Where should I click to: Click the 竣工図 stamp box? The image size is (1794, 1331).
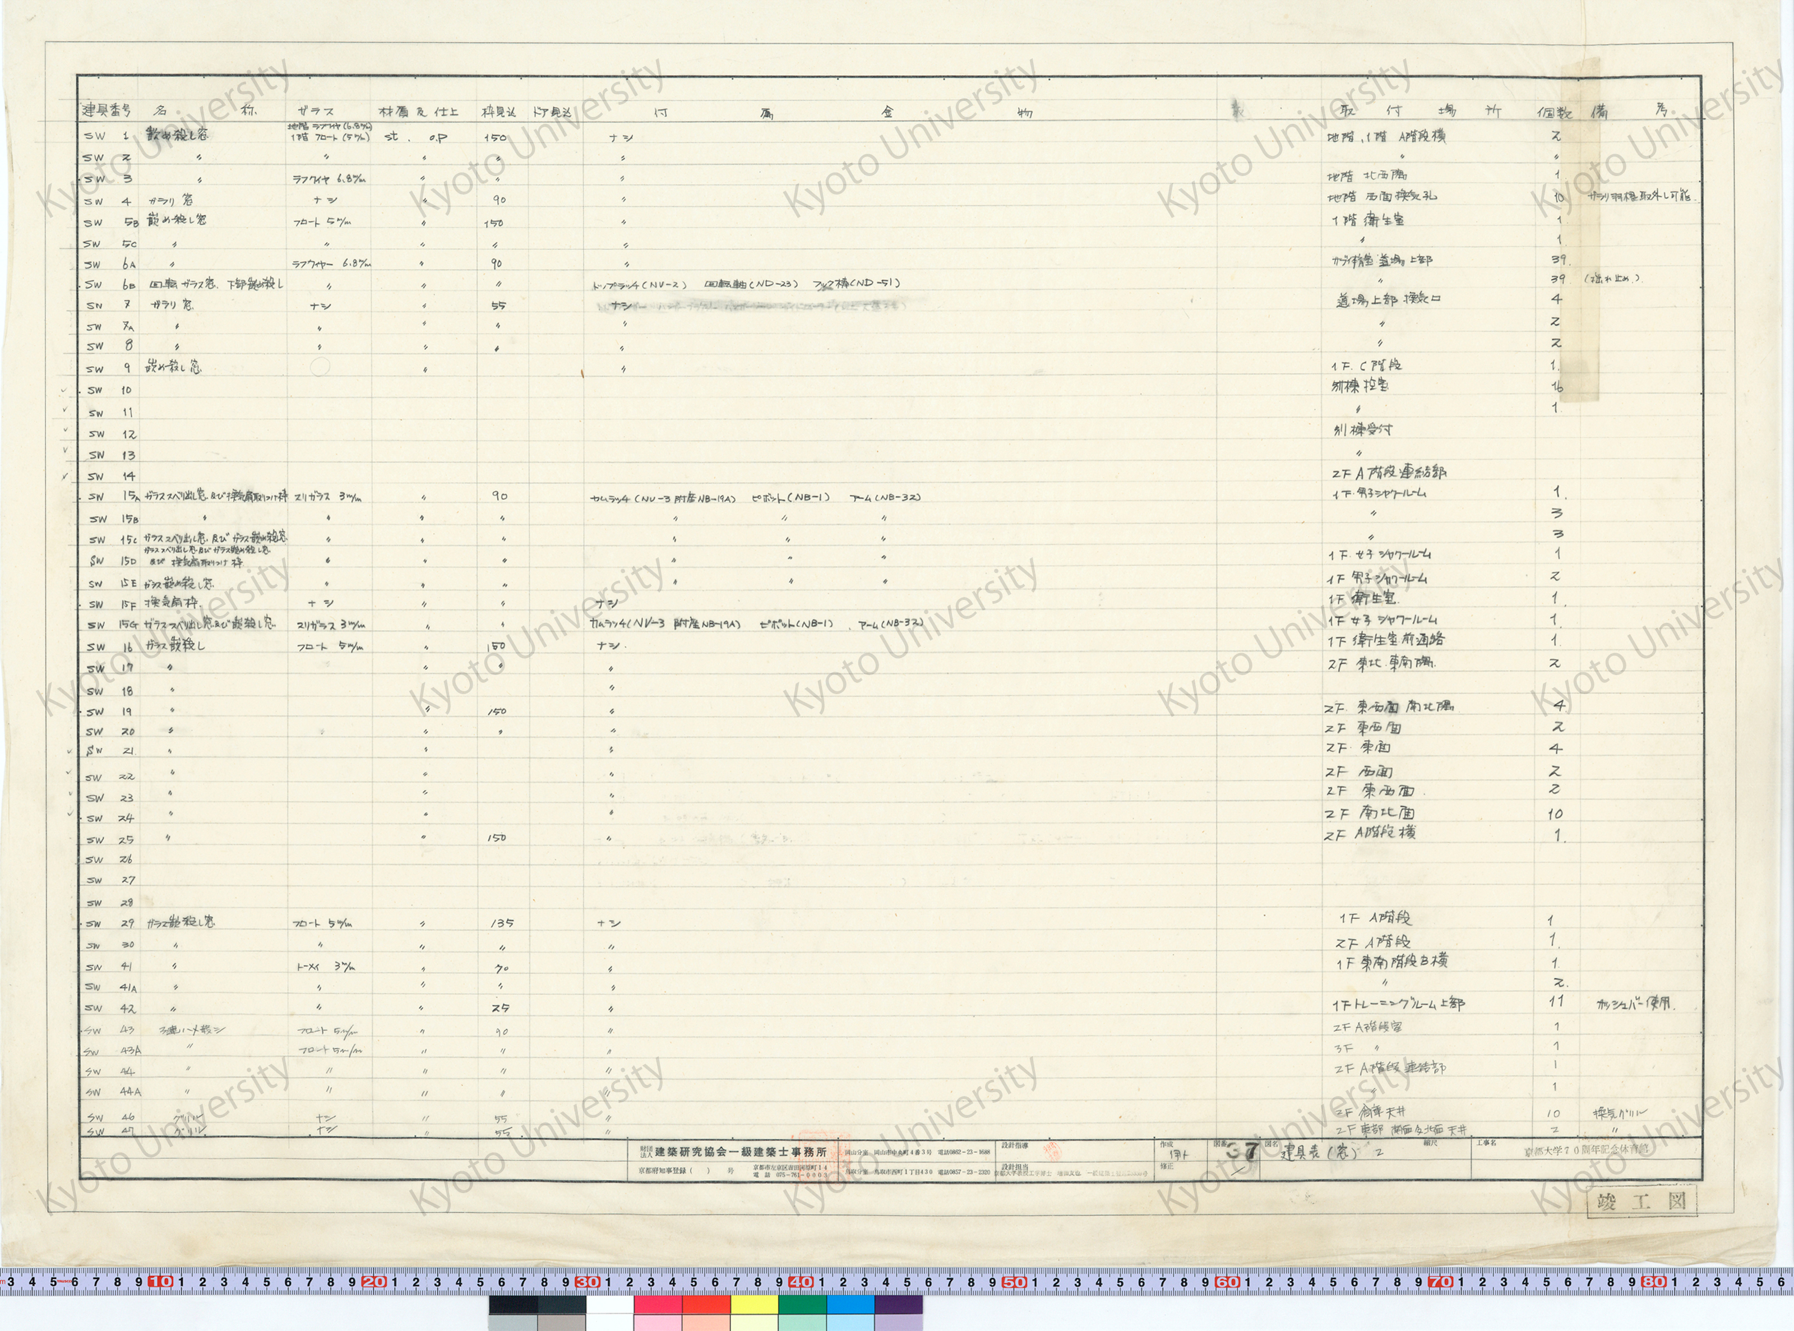(x=1642, y=1202)
